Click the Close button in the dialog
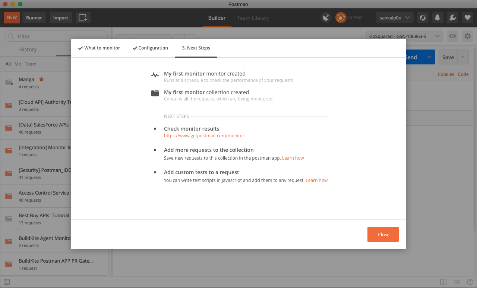477x288 pixels. tap(383, 234)
